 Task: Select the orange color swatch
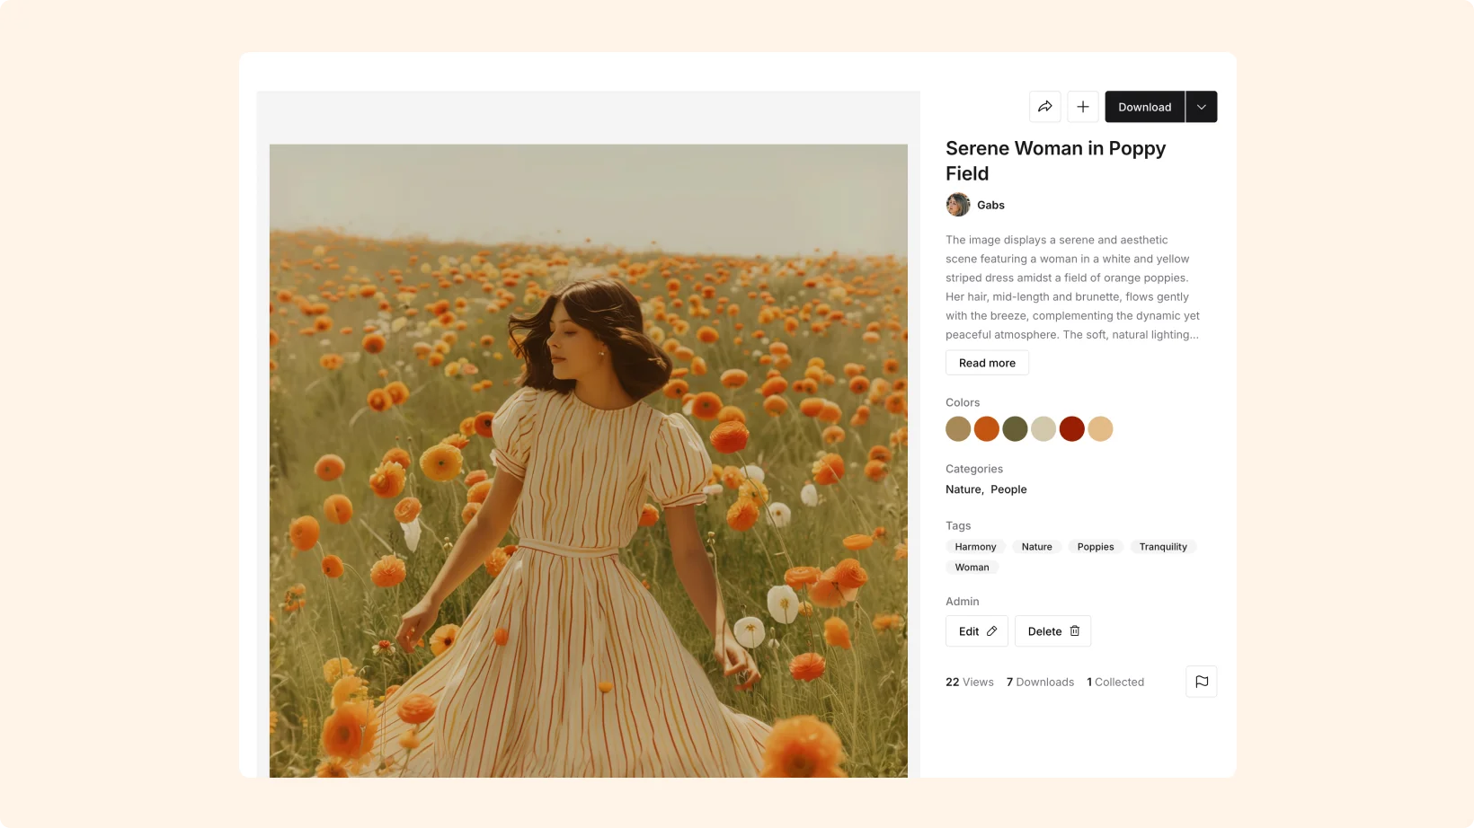(x=987, y=428)
